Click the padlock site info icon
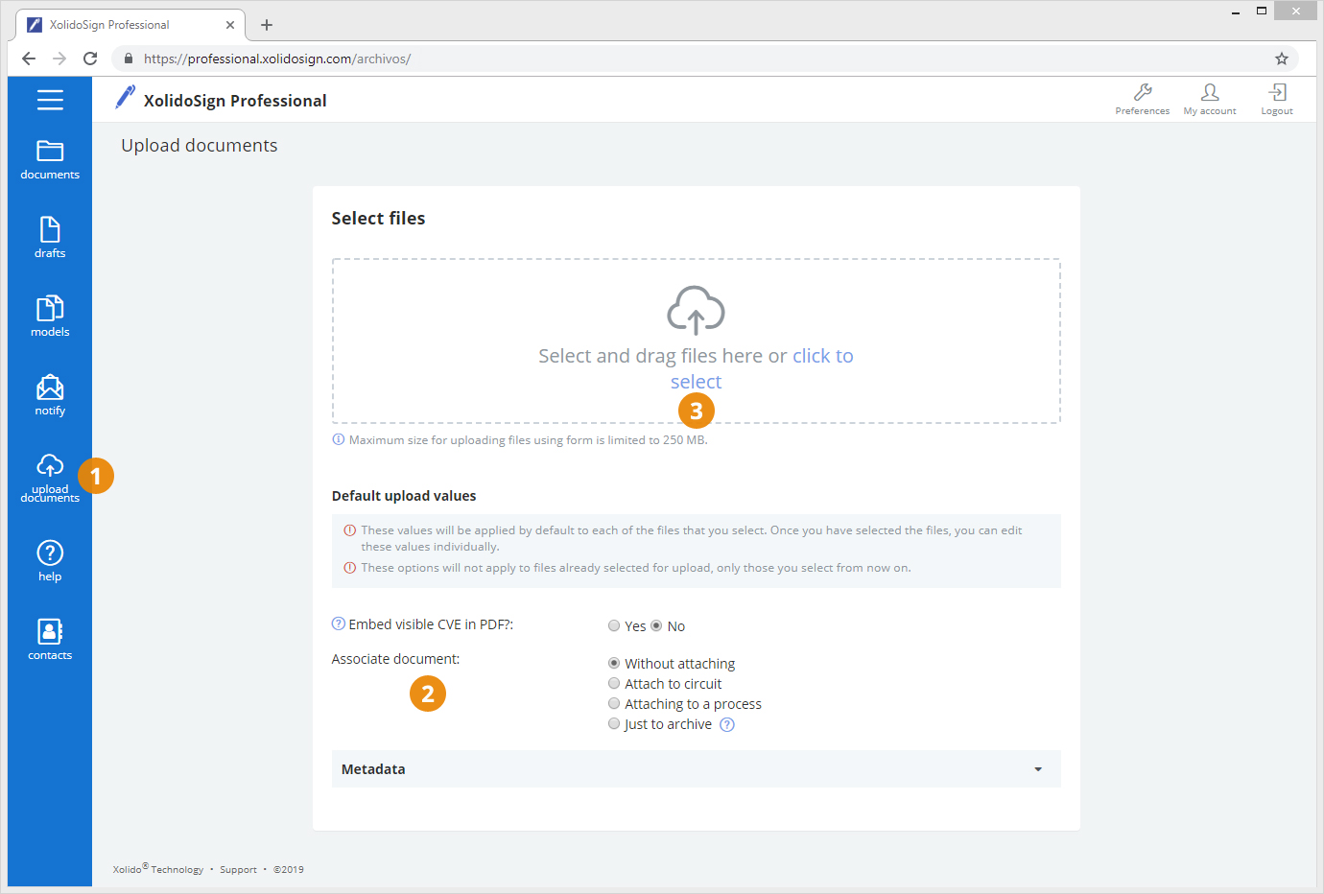 [129, 59]
